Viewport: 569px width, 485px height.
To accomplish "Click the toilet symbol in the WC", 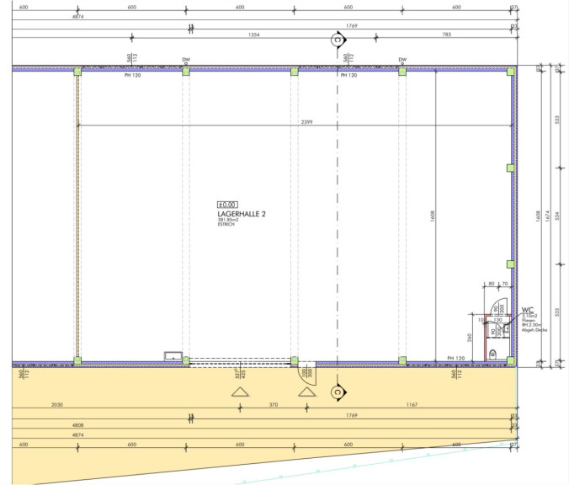I will click(493, 354).
